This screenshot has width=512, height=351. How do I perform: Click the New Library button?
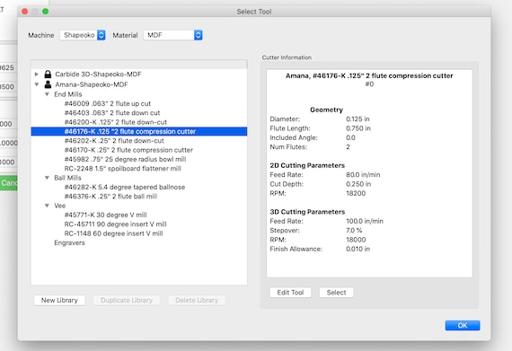coord(59,301)
